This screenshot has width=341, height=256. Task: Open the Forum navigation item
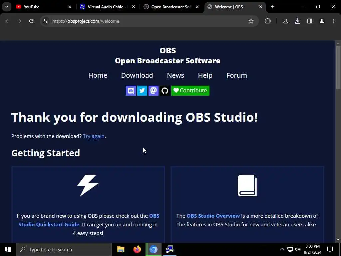point(237,75)
